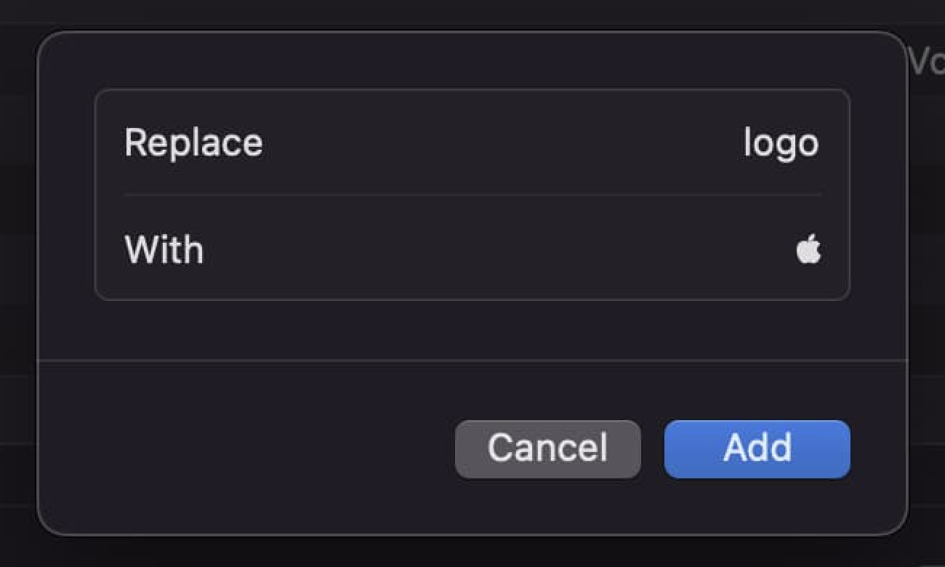The width and height of the screenshot is (945, 567).
Task: Click the Replace label
Action: click(193, 142)
